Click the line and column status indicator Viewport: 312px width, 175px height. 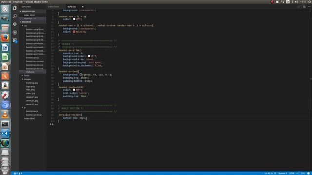270,173
